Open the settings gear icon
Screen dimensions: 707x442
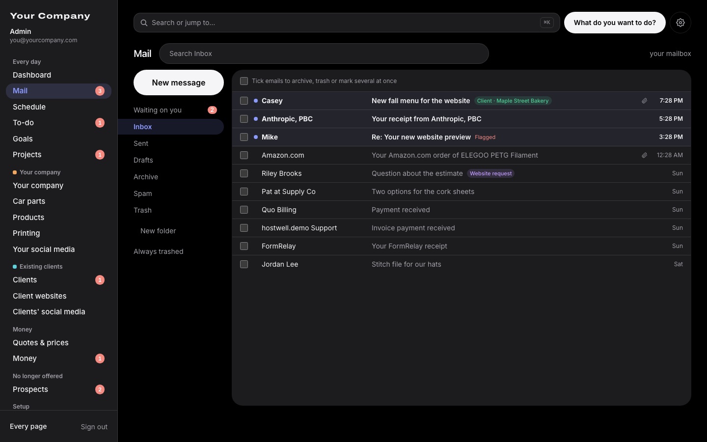point(680,23)
